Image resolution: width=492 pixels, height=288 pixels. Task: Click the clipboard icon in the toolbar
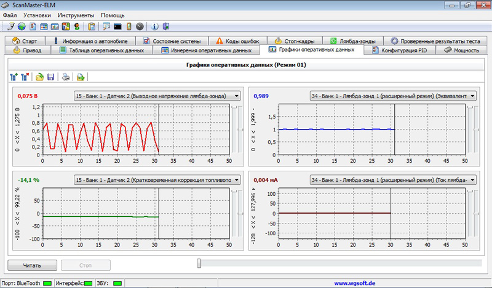pyautogui.click(x=92, y=26)
